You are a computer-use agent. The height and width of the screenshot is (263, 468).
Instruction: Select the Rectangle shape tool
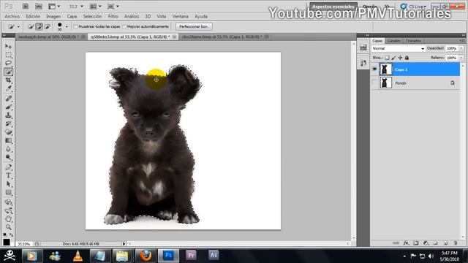point(8,192)
